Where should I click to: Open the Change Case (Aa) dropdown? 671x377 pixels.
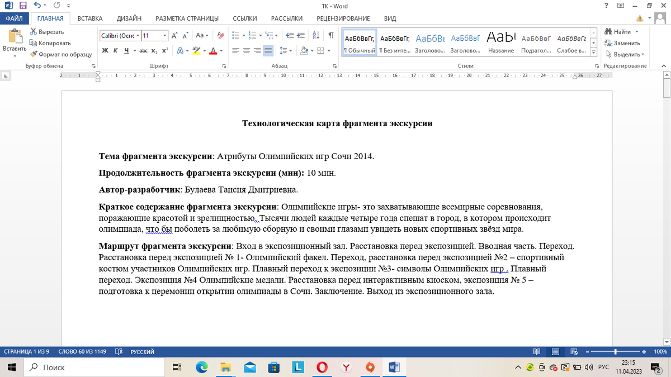(202, 36)
